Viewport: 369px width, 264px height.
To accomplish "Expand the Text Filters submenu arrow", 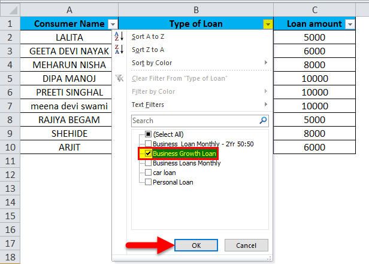I will [266, 104].
